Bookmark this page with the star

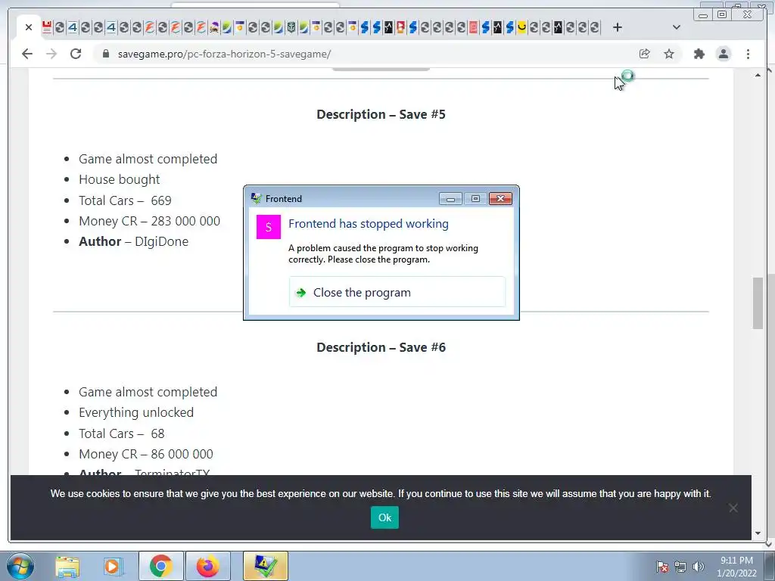[x=669, y=54]
